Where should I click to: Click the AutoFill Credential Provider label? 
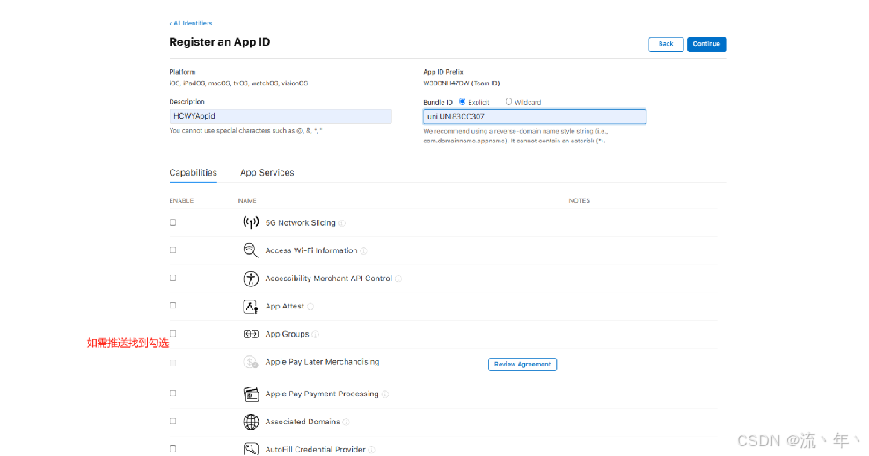click(315, 449)
